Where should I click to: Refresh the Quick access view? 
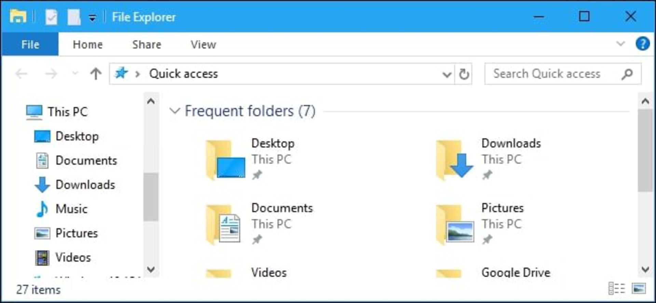(464, 74)
